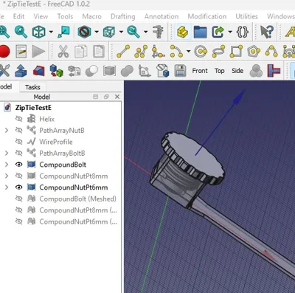Click the draw style no-entry icon
Screen dimensions: 295x293
click(x=84, y=32)
